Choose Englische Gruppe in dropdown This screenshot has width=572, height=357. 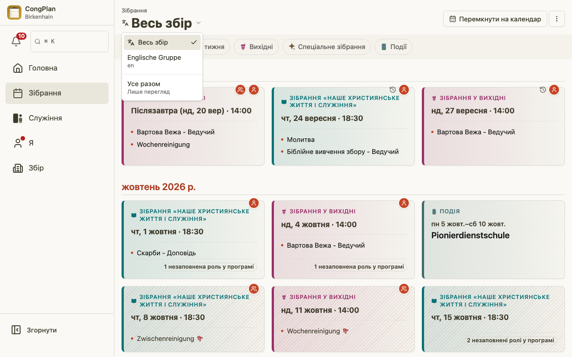pyautogui.click(x=162, y=61)
